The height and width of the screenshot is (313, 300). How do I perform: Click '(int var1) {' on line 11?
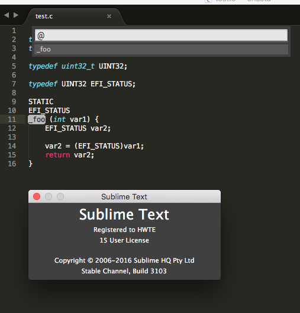74,120
